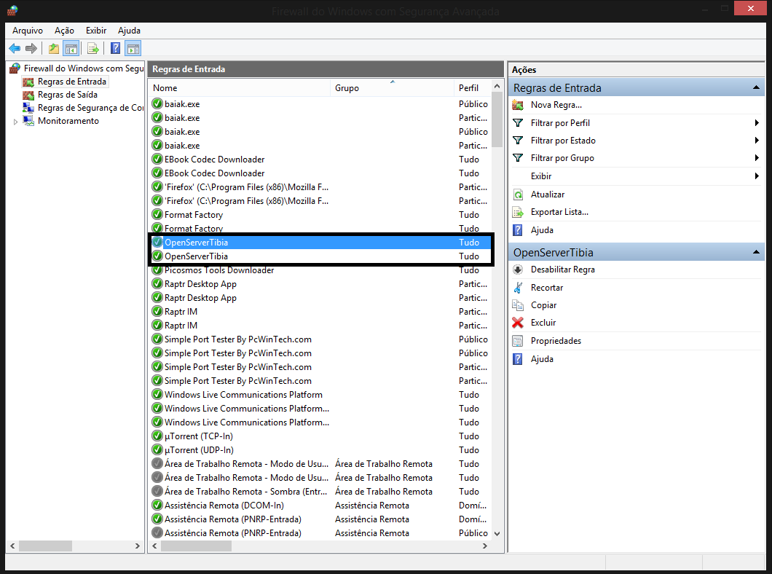Click the Forward arrow toolbar icon
This screenshot has height=574, width=772.
click(31, 48)
